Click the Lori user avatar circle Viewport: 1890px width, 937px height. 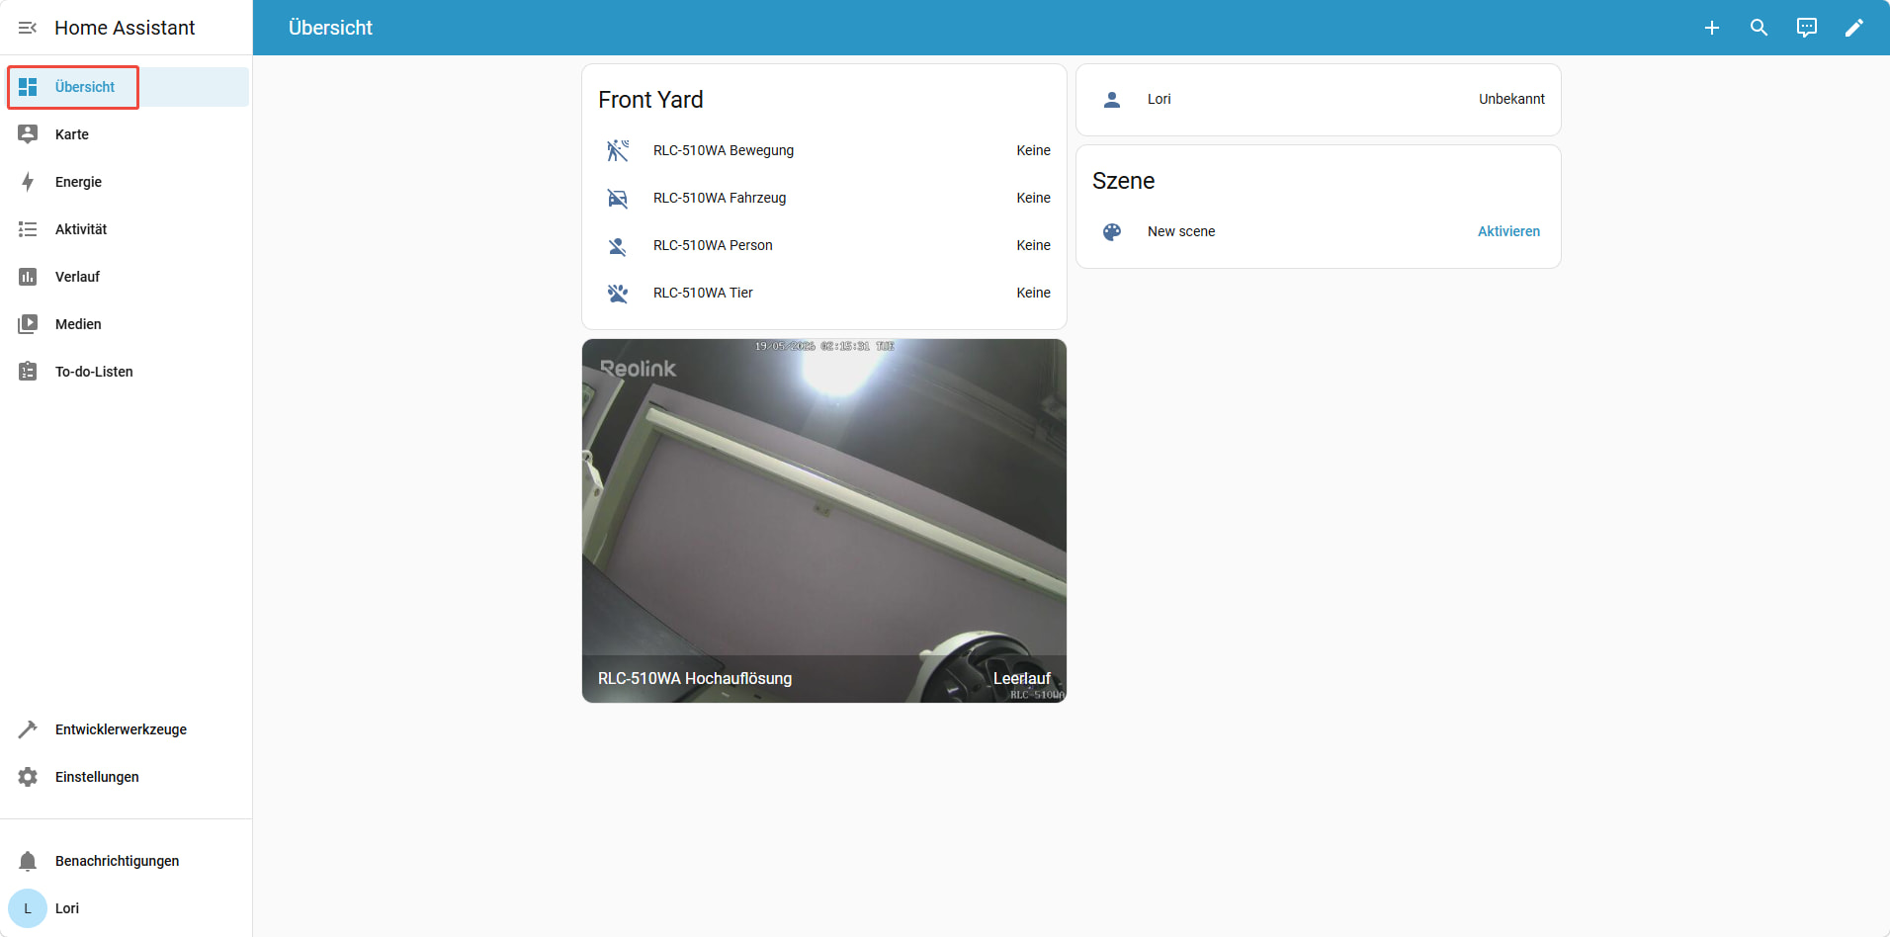point(28,908)
